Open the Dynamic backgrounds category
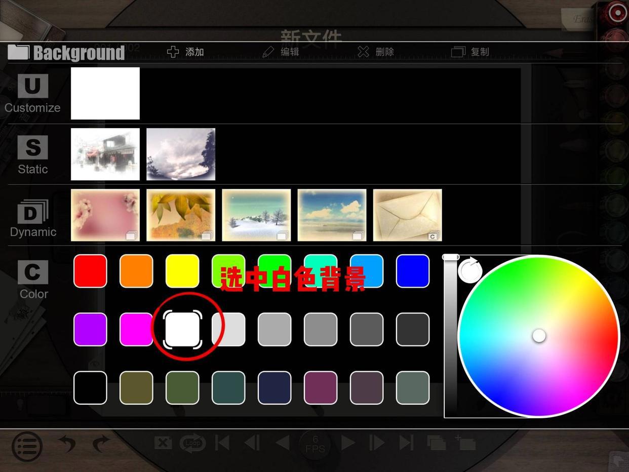The image size is (629, 472). [x=33, y=212]
